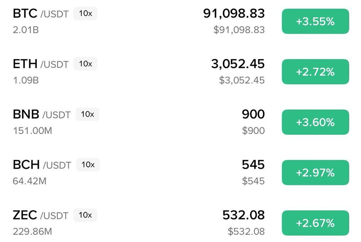
Task: Open the BCH/USDT trading pair
Action: point(42,165)
